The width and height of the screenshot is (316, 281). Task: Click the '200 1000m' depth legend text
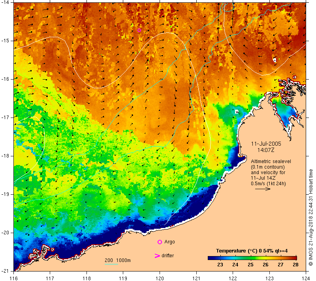point(118,260)
